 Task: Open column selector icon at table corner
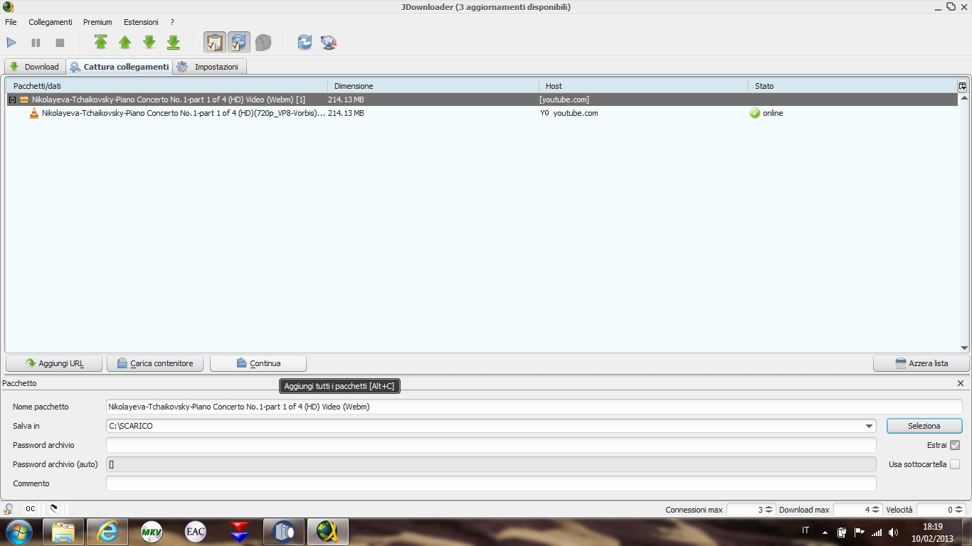click(x=963, y=86)
